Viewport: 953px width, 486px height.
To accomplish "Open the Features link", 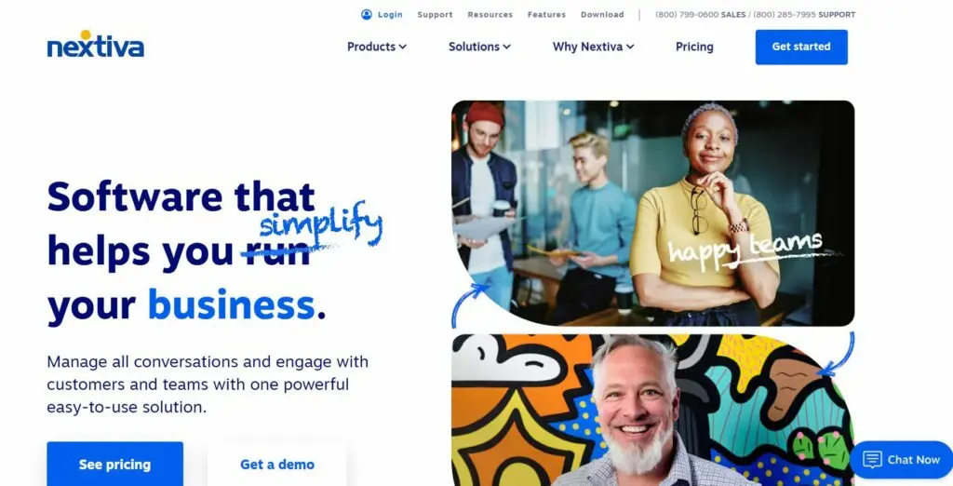I will pos(546,15).
